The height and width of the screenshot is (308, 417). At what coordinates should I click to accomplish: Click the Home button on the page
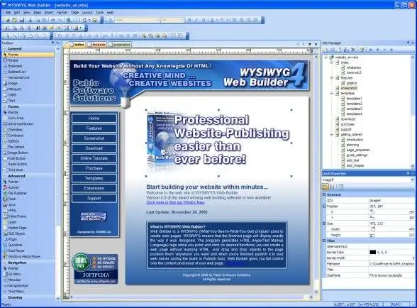94,119
